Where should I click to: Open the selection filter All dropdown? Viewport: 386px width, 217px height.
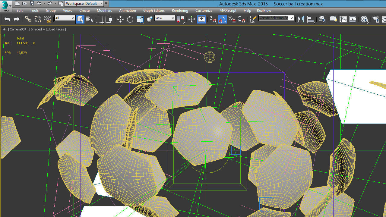tap(65, 18)
